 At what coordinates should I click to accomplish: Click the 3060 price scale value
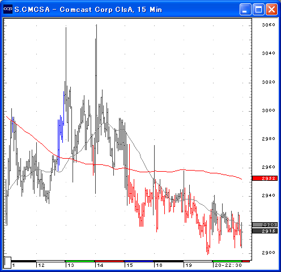click(x=269, y=25)
